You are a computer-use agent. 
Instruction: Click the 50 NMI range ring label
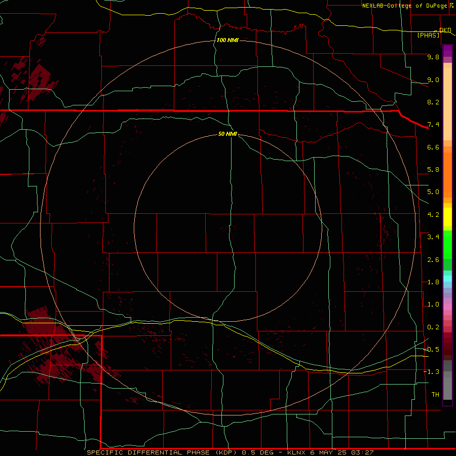227,134
